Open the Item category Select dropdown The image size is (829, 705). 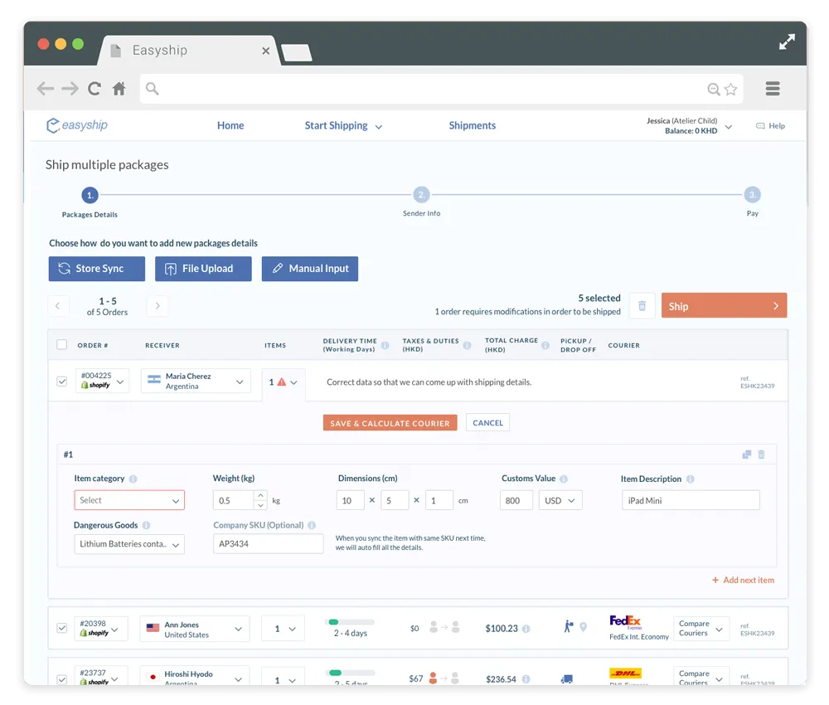point(129,500)
